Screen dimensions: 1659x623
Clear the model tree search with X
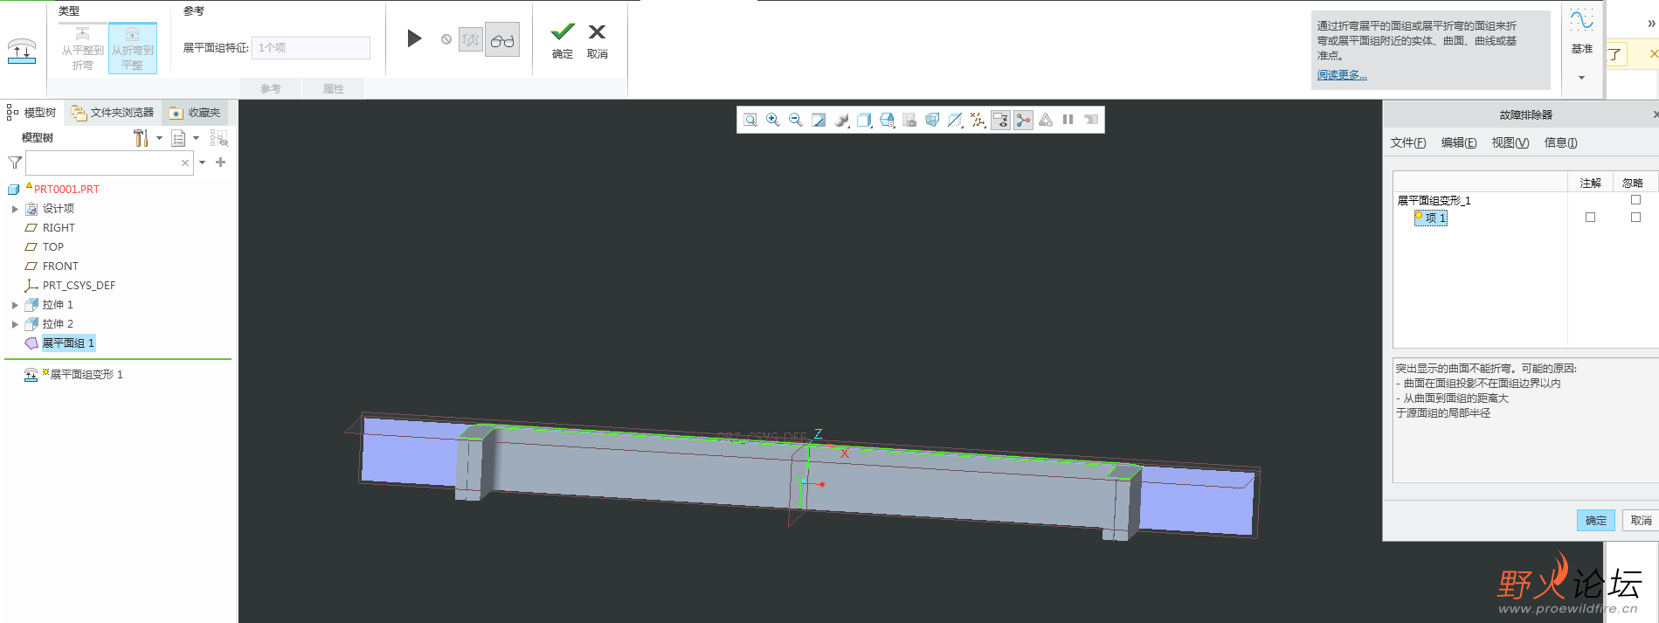pyautogui.click(x=185, y=163)
